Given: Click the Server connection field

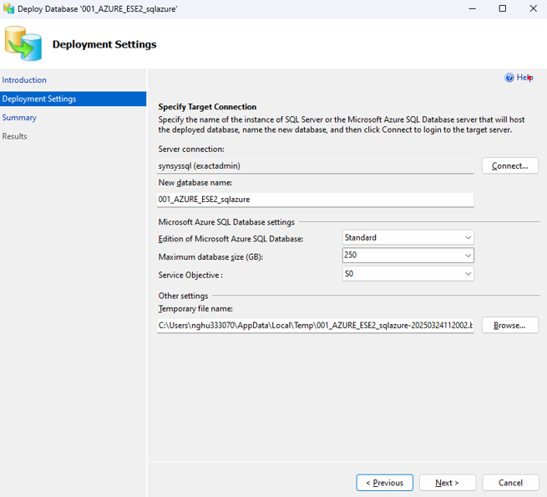Looking at the screenshot, I should coord(316,165).
